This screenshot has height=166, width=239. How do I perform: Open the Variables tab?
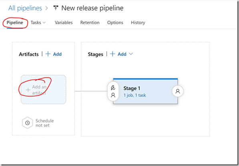pos(64,22)
